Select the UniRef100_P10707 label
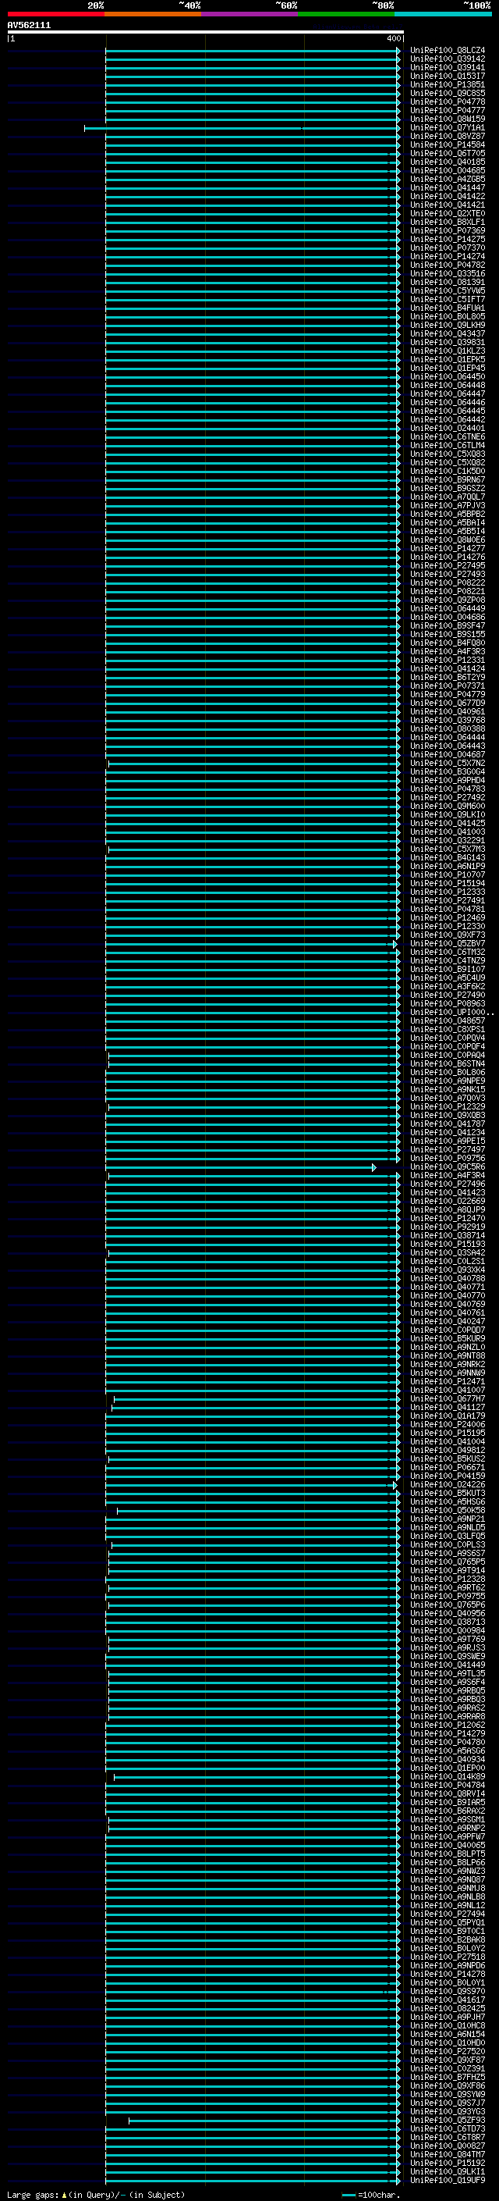Viewport: 499px width, 2201px height. [x=447, y=875]
